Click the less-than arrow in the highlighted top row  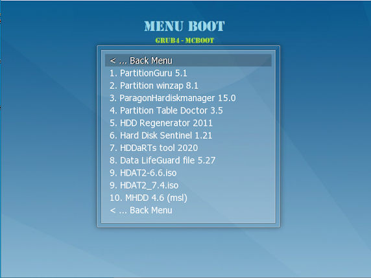tap(113, 61)
